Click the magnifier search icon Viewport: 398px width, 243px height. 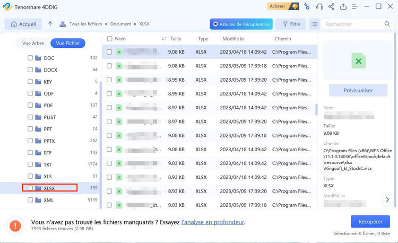coord(387,24)
